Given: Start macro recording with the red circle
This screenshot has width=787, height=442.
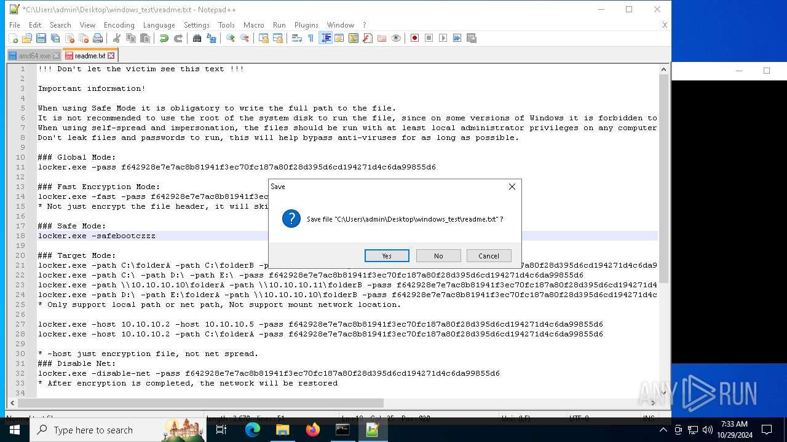Looking at the screenshot, I should [x=415, y=38].
